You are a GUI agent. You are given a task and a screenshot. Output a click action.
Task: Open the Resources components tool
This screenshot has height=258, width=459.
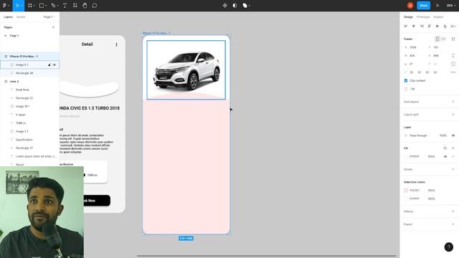coord(75,6)
